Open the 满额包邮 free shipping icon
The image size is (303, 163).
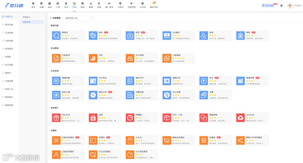56,81
